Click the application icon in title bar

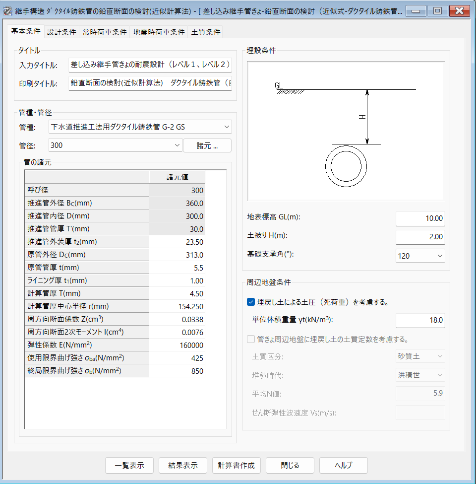[8, 11]
